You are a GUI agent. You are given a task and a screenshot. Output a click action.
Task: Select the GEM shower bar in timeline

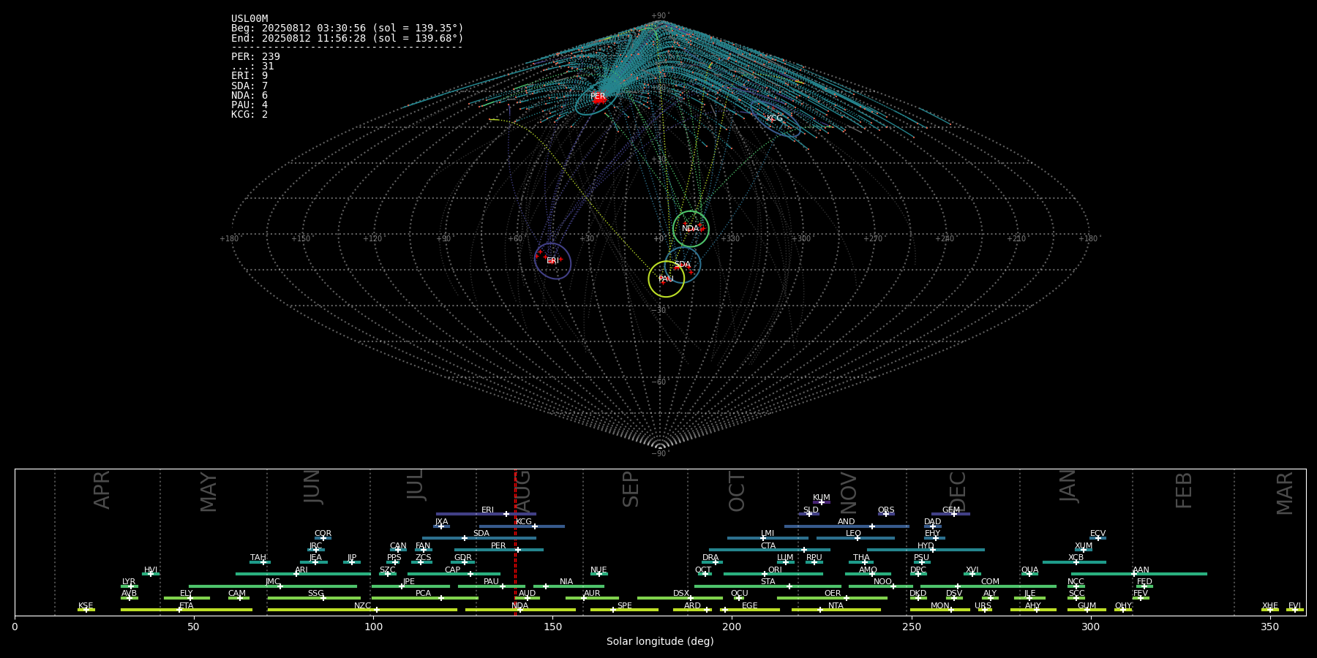tap(950, 514)
